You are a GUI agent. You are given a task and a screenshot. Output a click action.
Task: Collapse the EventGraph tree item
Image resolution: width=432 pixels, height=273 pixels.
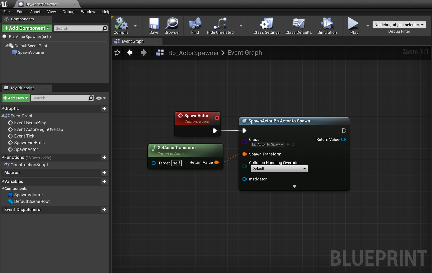pos(3,116)
